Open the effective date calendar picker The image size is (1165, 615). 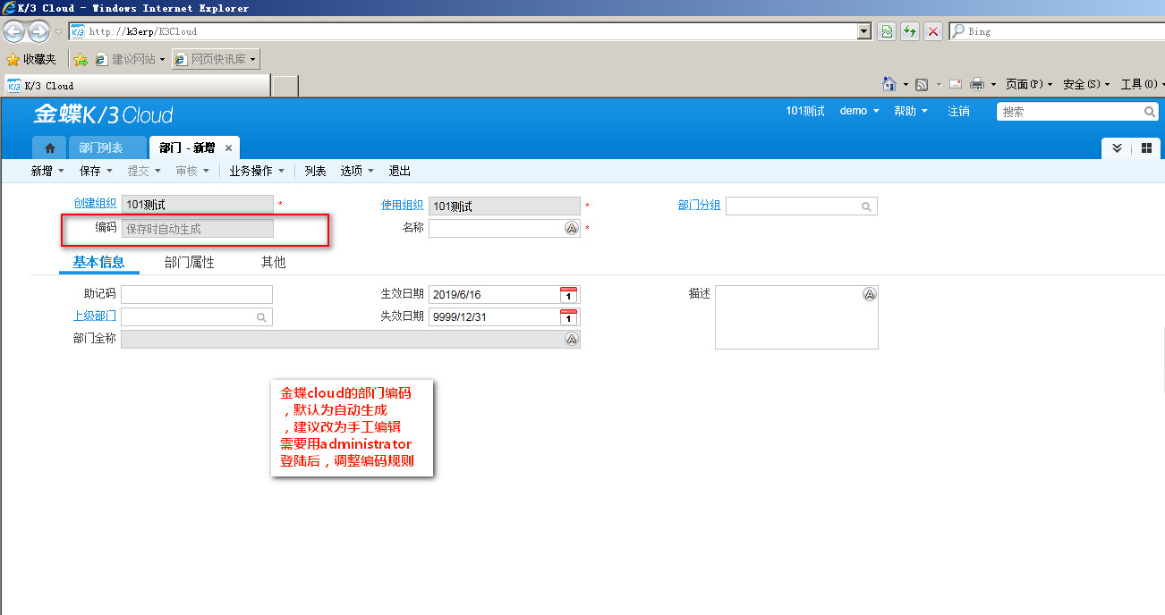(x=569, y=295)
